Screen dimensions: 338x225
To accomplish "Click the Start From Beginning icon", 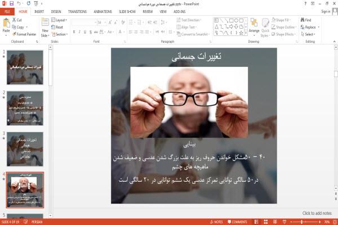I will [x=36, y=3].
